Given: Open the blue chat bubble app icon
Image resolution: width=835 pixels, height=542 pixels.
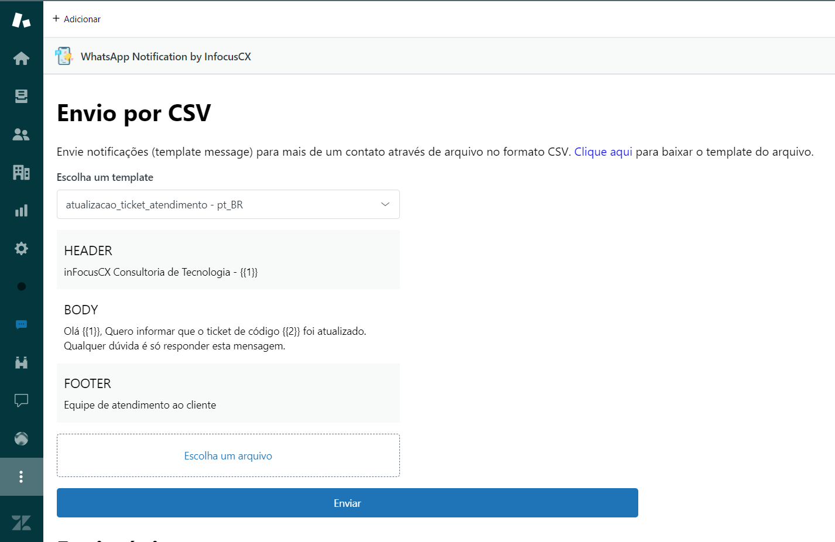Looking at the screenshot, I should pyautogui.click(x=22, y=325).
